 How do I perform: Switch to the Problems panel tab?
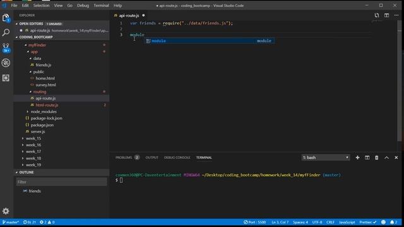(x=128, y=158)
